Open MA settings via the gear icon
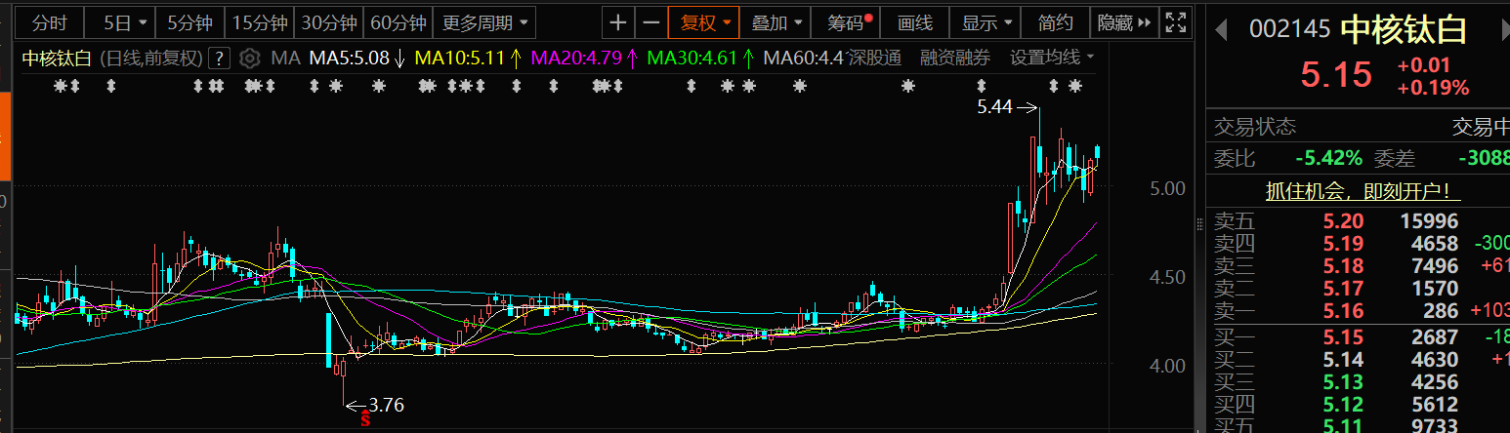 (x=250, y=58)
